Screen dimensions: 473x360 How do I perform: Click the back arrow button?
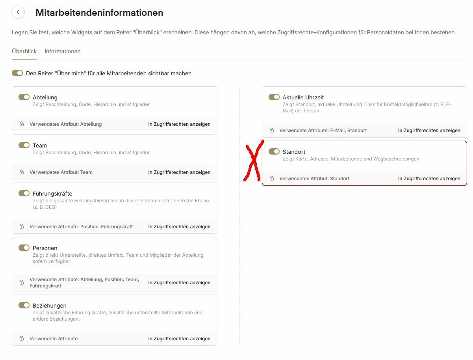pos(18,13)
